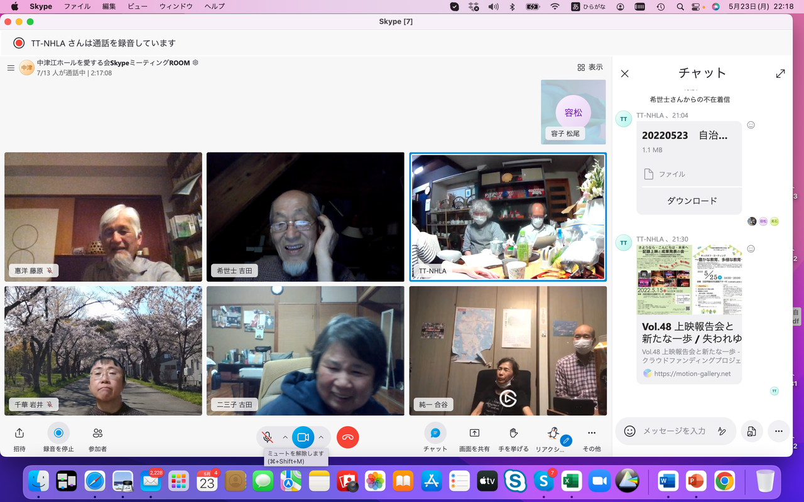Open the 編集 menu
Image resolution: width=804 pixels, height=502 pixels.
[x=109, y=6]
